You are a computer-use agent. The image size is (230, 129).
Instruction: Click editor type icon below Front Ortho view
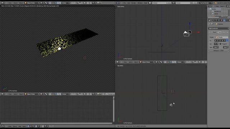pos(118,62)
